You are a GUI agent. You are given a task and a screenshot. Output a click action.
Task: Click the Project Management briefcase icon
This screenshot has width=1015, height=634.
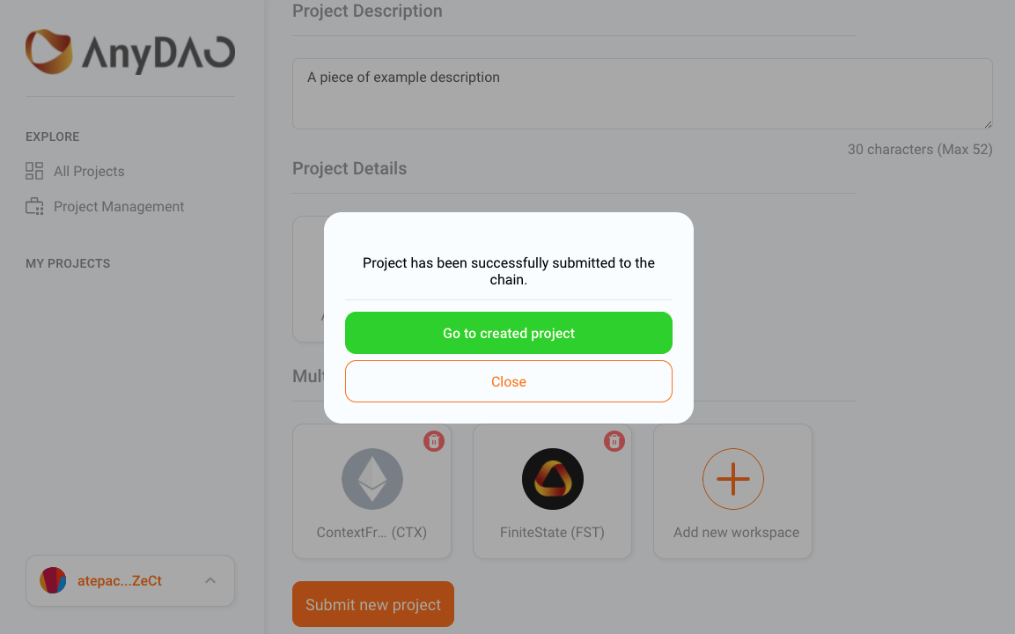tap(34, 207)
